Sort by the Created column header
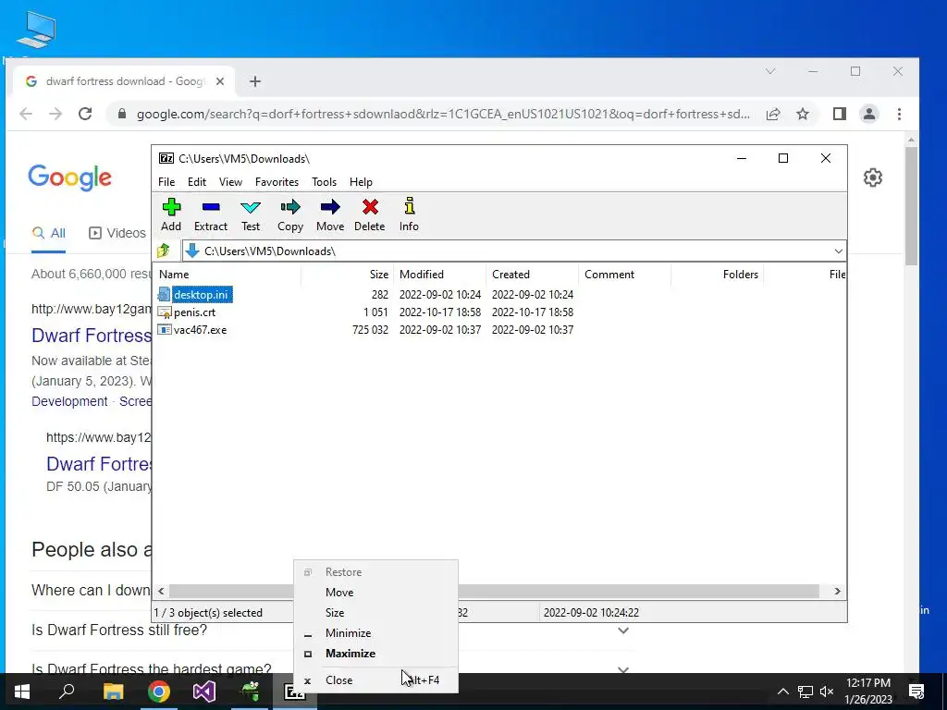This screenshot has height=710, width=947. click(x=532, y=274)
